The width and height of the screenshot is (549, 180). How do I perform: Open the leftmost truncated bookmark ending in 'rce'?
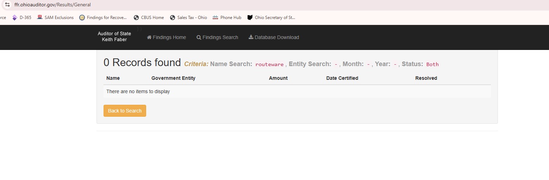[x=3, y=18]
